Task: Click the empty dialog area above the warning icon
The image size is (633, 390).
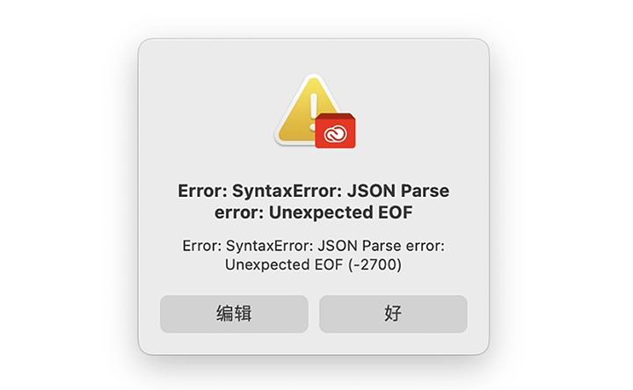Action: 314,55
